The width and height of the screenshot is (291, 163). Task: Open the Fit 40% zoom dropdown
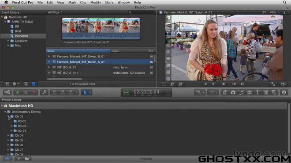click(x=271, y=12)
